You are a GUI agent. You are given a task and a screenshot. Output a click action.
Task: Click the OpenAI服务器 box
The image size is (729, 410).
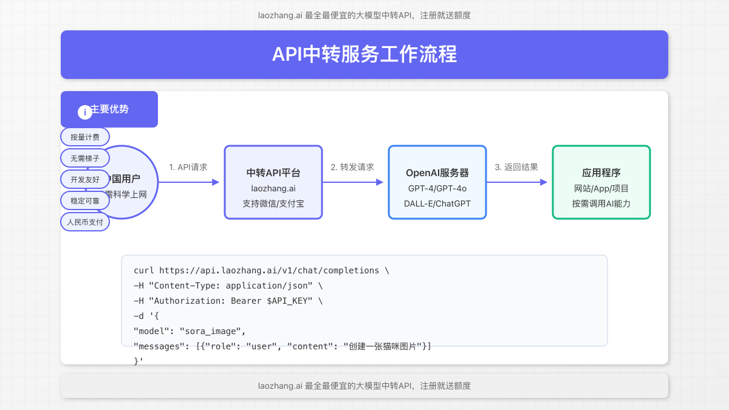click(x=437, y=182)
